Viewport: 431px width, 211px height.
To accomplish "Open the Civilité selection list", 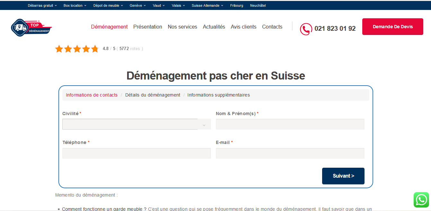I will [136, 124].
